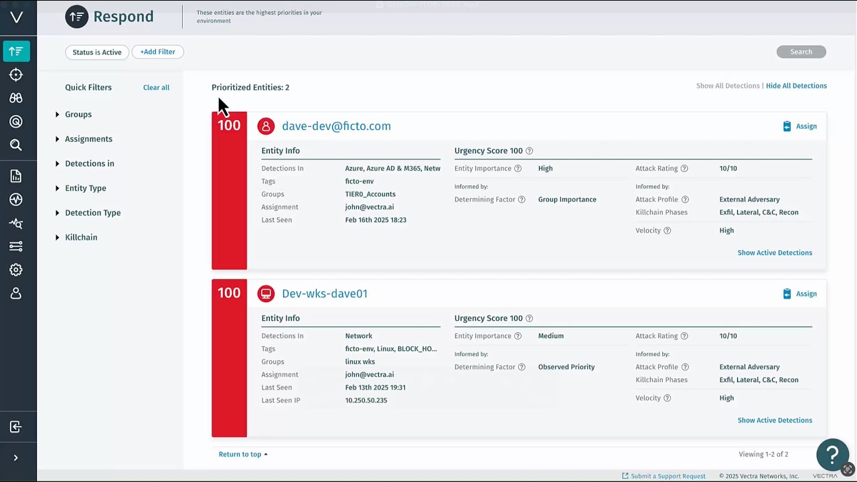Image resolution: width=857 pixels, height=482 pixels.
Task: Open the magnifier search icon in sidebar
Action: [x=16, y=145]
